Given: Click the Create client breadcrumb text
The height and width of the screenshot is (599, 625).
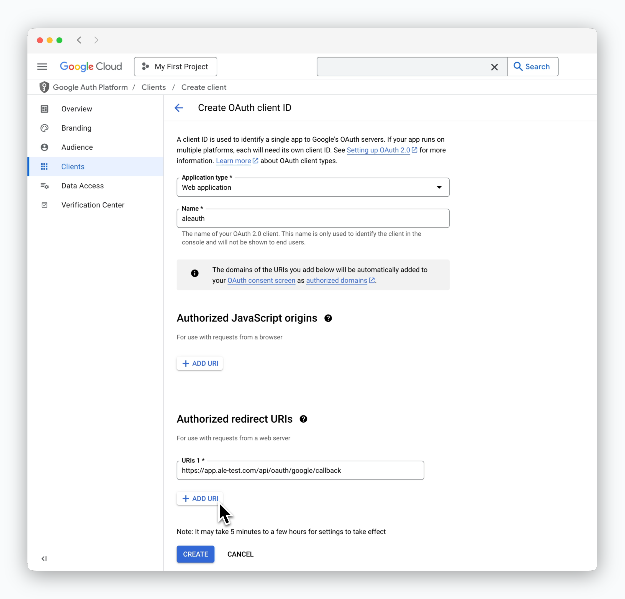Looking at the screenshot, I should point(204,87).
